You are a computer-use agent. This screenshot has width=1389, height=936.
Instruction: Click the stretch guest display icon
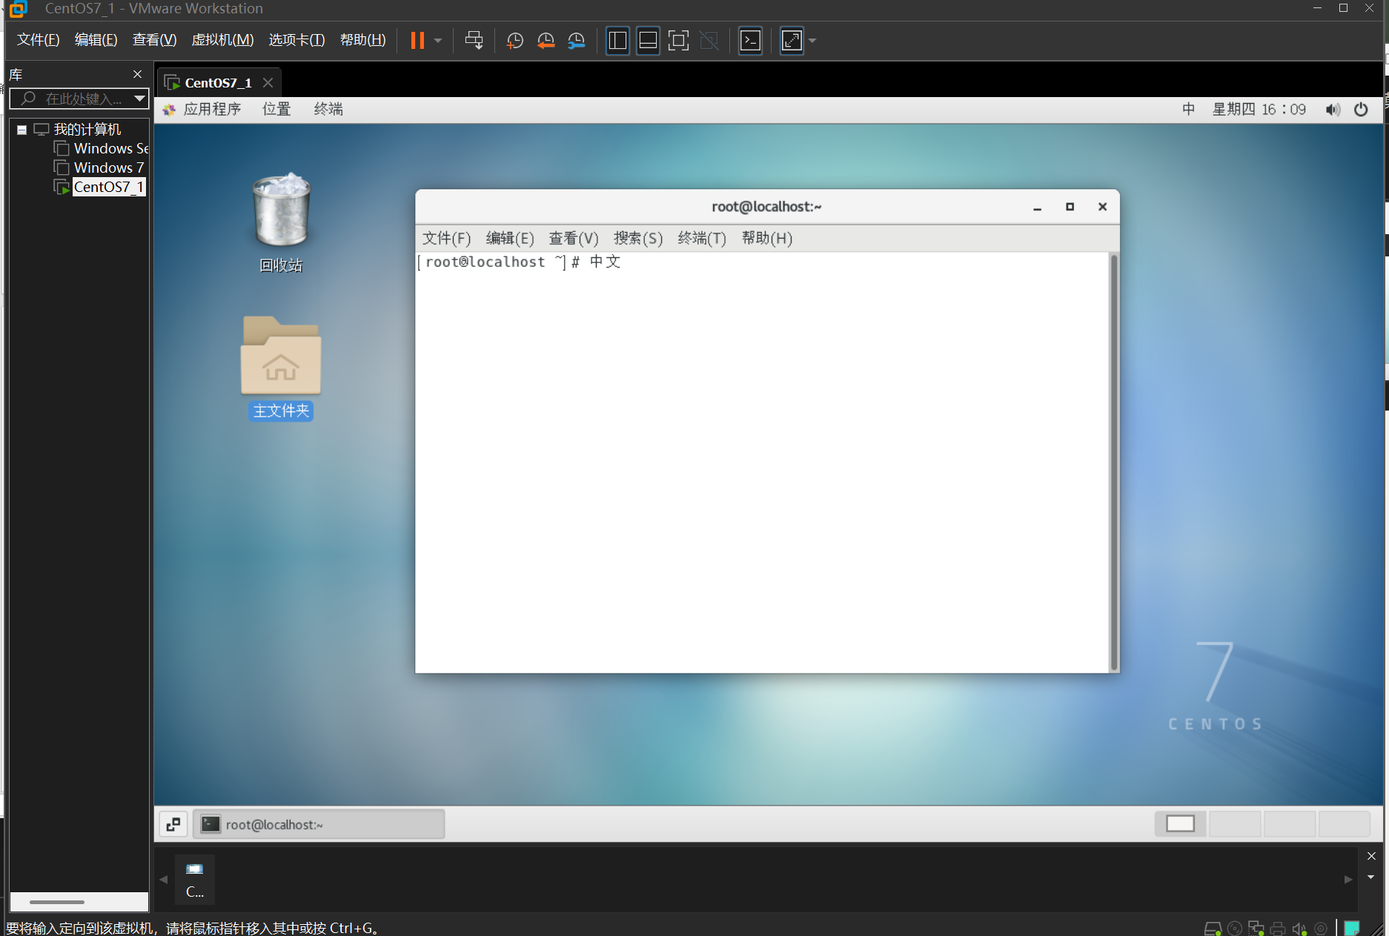792,41
